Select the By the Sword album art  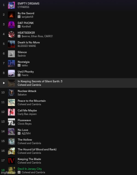[x=11, y=15]
